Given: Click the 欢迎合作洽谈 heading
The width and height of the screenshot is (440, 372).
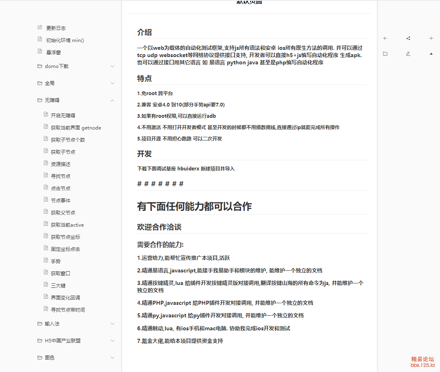Looking at the screenshot, I should 159,227.
